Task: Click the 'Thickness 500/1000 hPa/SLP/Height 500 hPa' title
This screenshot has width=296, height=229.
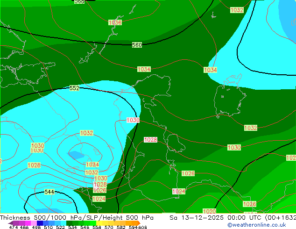Action: click(77, 218)
